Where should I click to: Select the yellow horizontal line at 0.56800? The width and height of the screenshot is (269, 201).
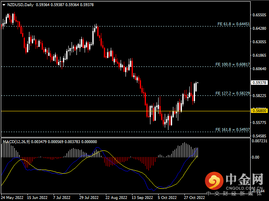coord(126,111)
